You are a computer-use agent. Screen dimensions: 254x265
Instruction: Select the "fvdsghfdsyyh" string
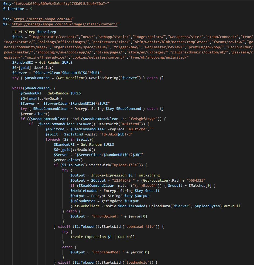point(143,119)
